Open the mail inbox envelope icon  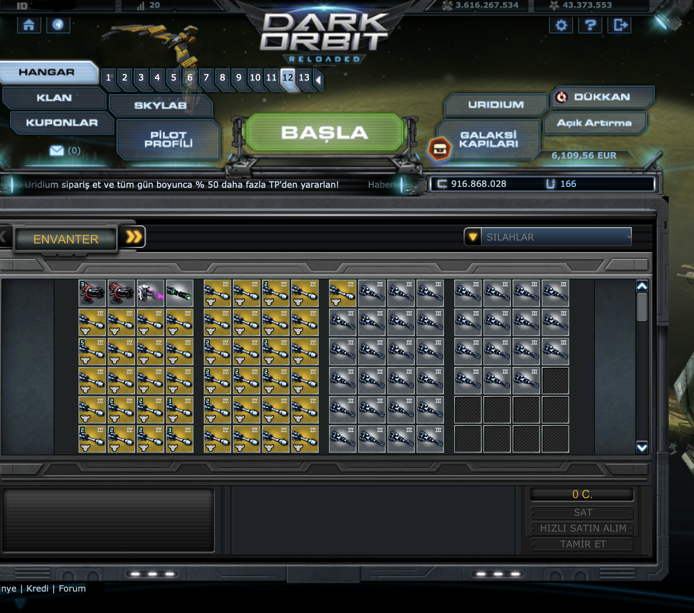[x=56, y=150]
